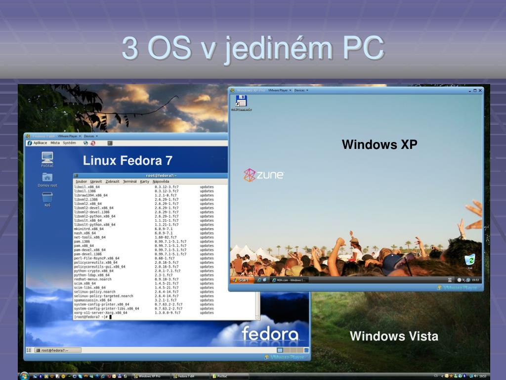Click Show Desktop quick launch icon in XP
The image size is (506, 380).
coord(265,280)
